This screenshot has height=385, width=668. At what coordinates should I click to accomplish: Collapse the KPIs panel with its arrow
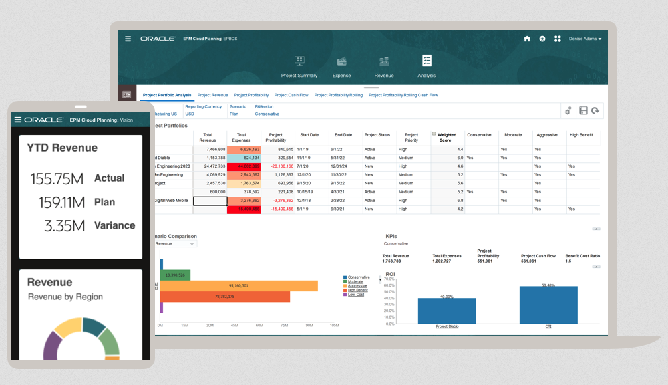[x=597, y=229]
